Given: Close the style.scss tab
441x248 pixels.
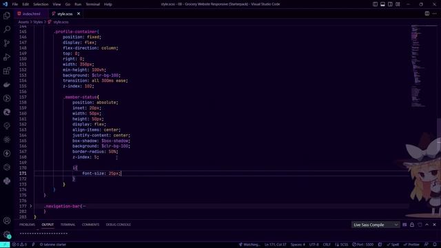Looking at the screenshot, I should pyautogui.click(x=79, y=14).
